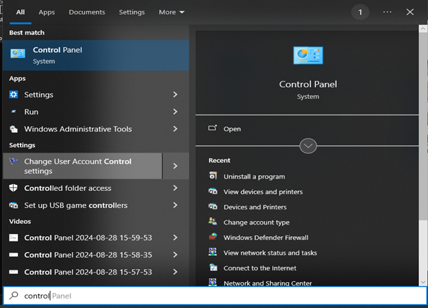Expand Set up USB game controllers arrow
Viewport: 428px width, 308px height.
click(x=175, y=205)
